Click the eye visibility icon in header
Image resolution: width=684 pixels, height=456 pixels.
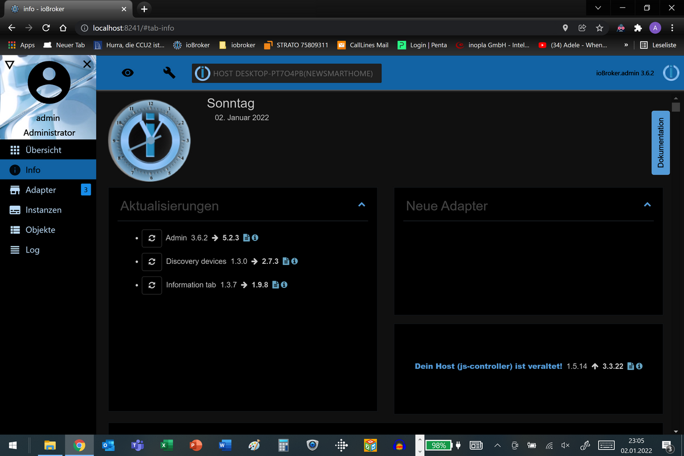tap(128, 73)
